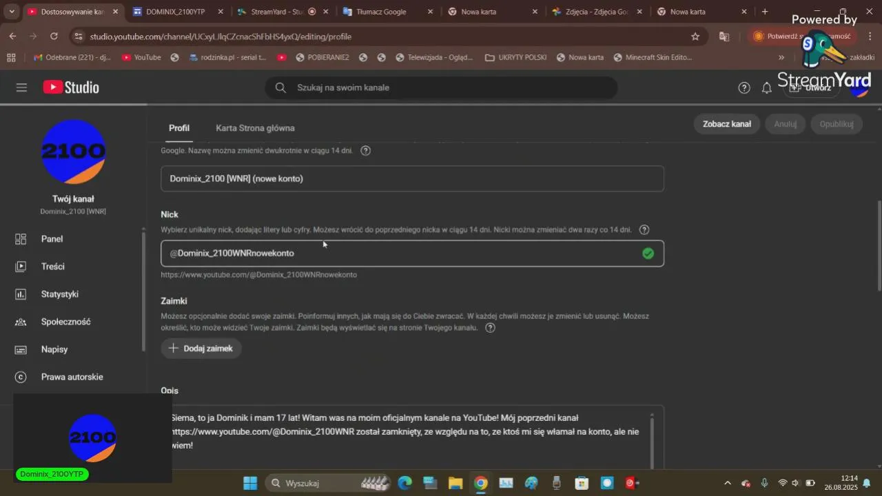Expand the bookmarks overflow chevron
The image size is (882, 496).
781,57
